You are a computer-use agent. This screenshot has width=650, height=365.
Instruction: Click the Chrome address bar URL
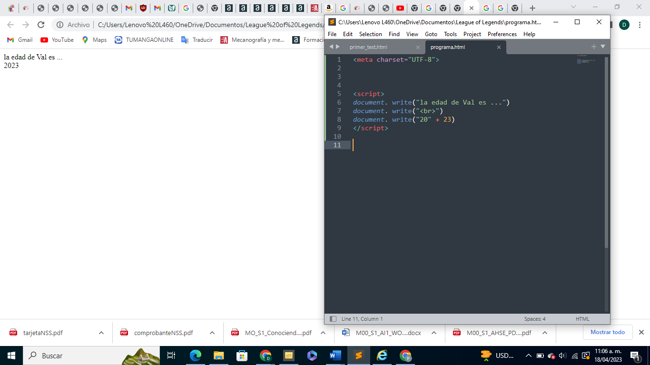coord(210,25)
